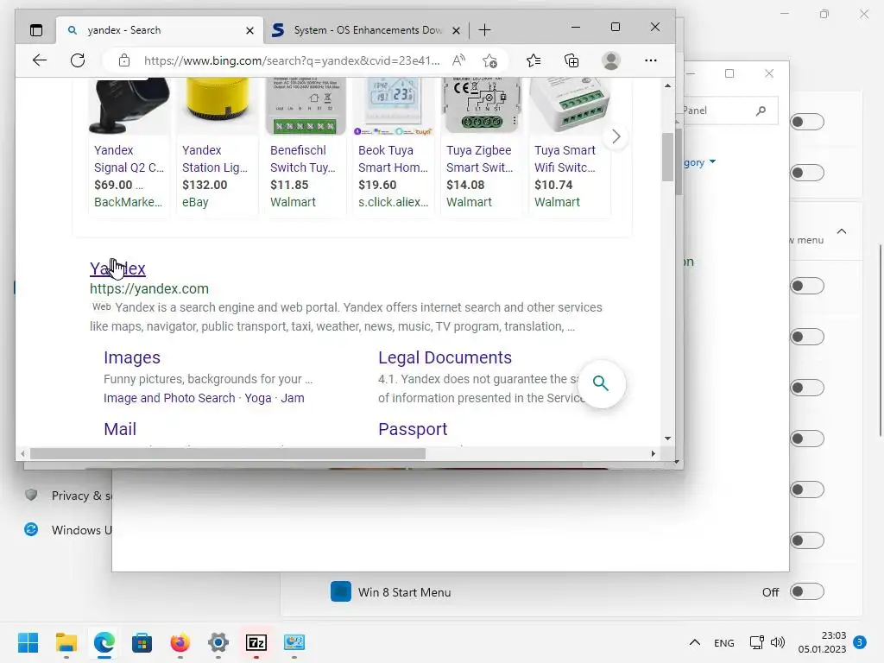Open the Legal Documents sublink
884x663 pixels.
[x=445, y=357]
